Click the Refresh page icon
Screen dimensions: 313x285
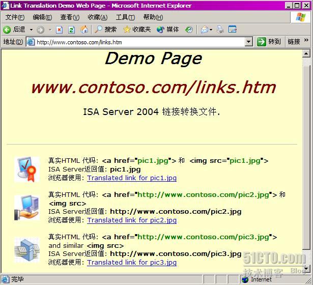(71, 30)
